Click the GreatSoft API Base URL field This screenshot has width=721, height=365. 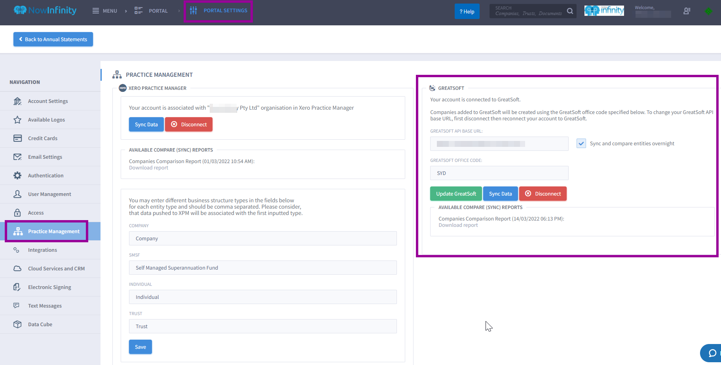click(499, 144)
